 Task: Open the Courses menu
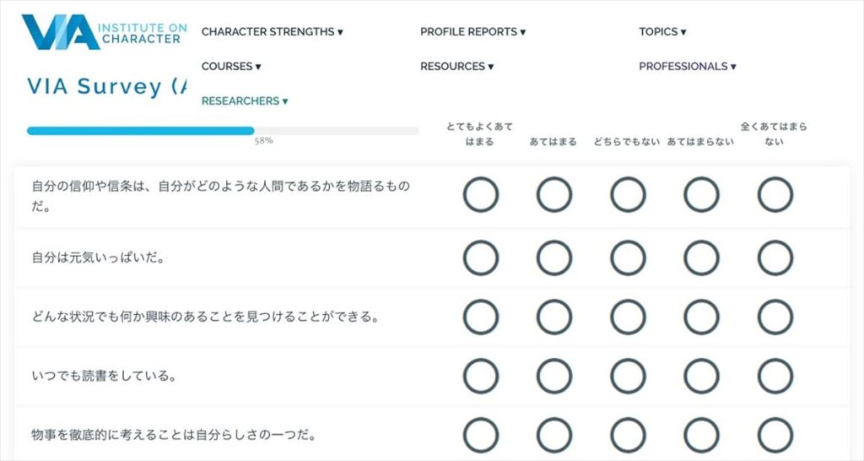231,66
